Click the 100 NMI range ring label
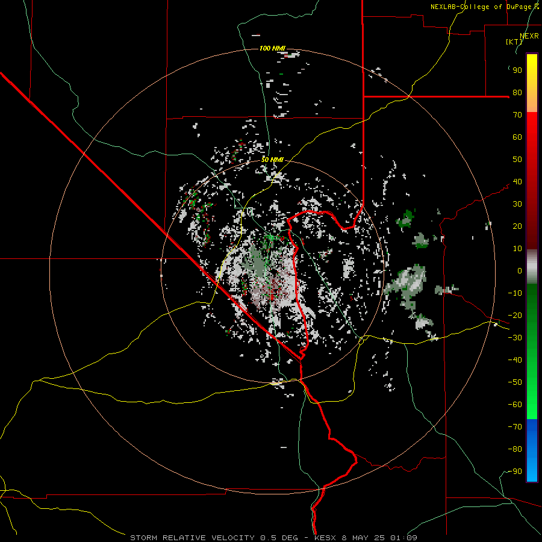The image size is (542, 542). pos(272,48)
